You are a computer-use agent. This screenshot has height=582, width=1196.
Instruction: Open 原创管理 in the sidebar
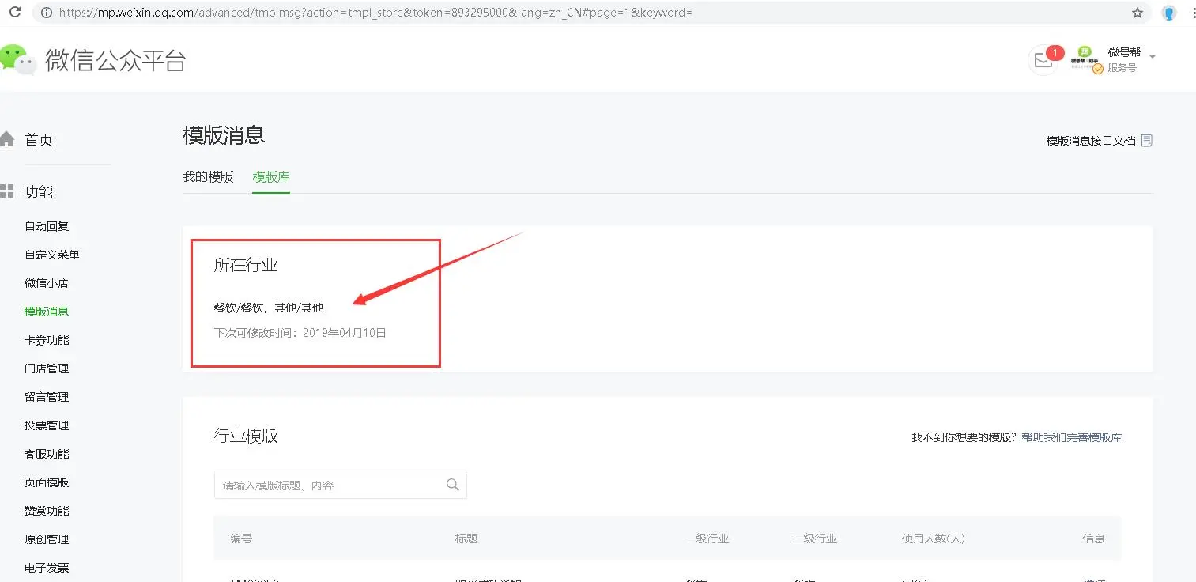click(x=47, y=539)
